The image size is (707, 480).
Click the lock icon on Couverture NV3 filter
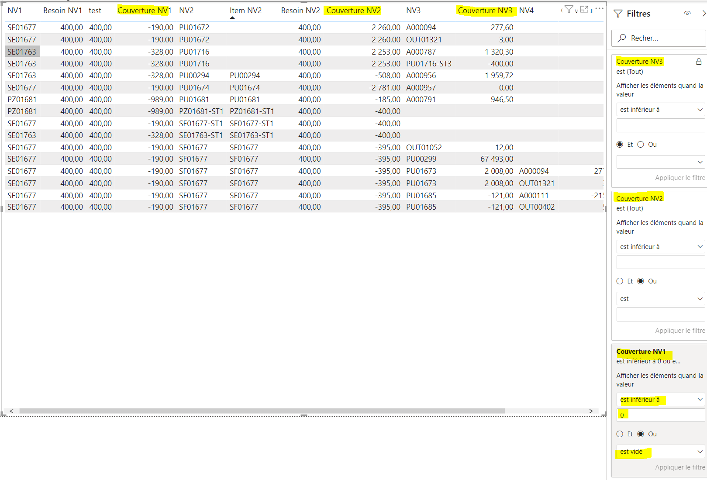(699, 62)
